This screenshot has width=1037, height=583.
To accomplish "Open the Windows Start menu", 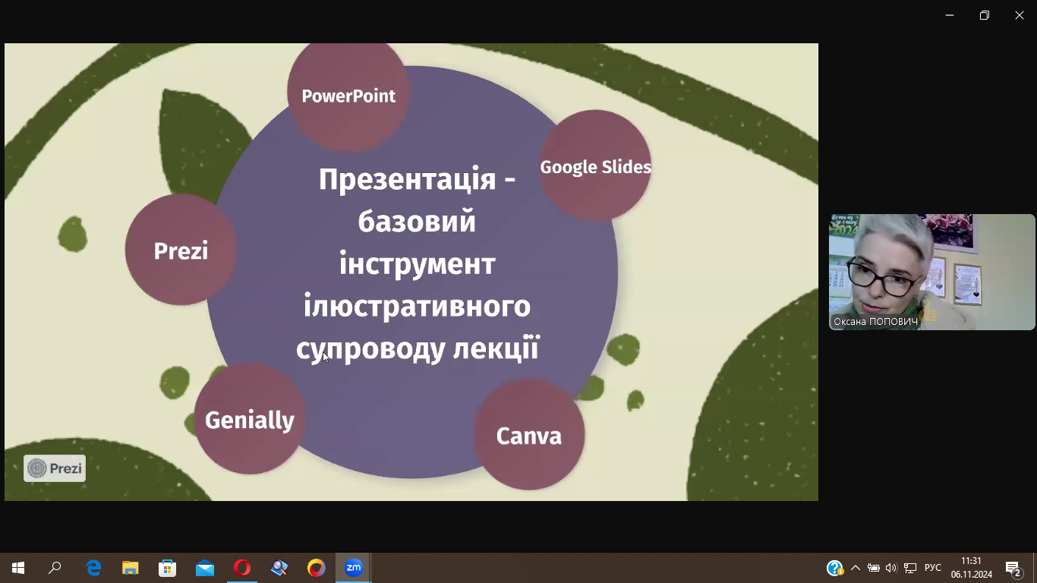I will [x=18, y=568].
